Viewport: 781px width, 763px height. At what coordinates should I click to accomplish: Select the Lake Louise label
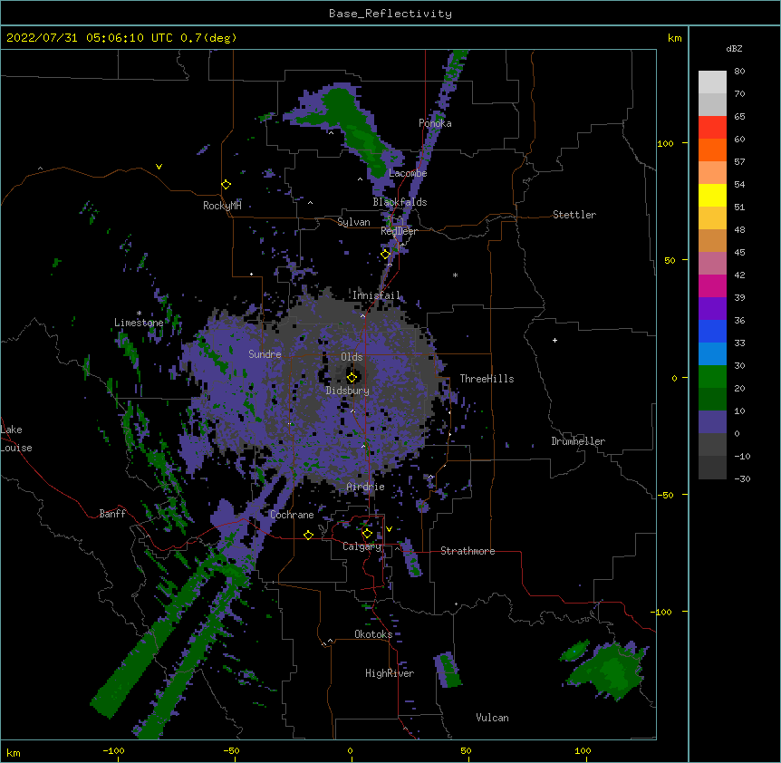pyautogui.click(x=16, y=439)
